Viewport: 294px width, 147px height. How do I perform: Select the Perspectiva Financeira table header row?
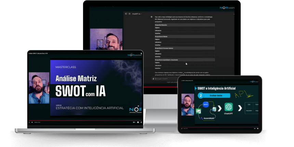pos(185,25)
